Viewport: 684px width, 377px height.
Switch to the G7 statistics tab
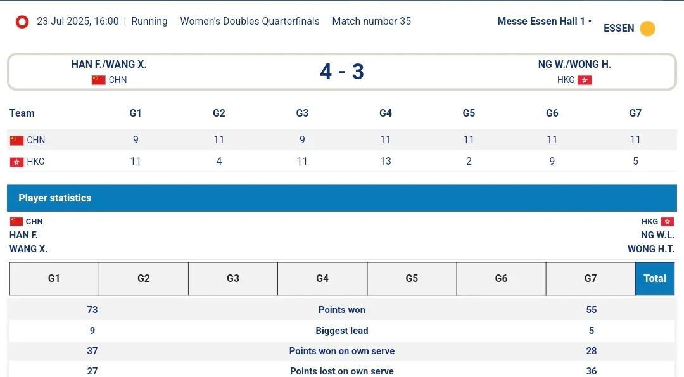(x=590, y=279)
